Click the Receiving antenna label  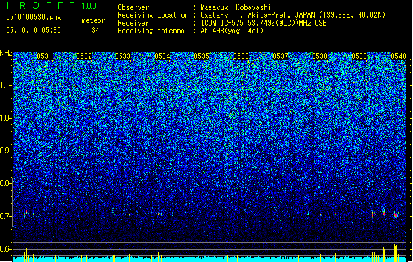(x=151, y=31)
